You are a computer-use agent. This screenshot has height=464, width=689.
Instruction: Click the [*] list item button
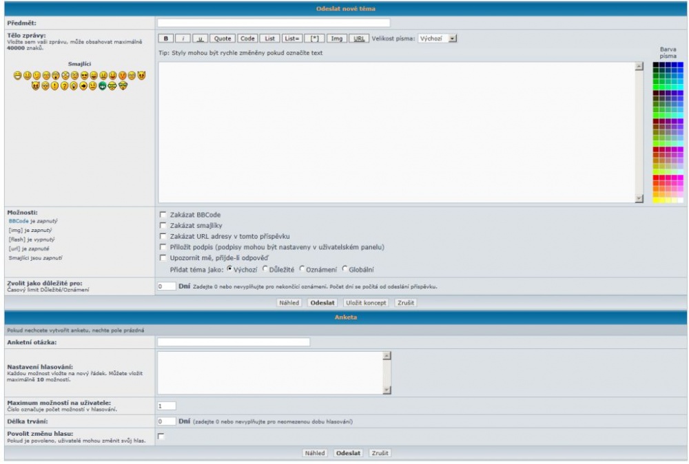click(x=315, y=39)
